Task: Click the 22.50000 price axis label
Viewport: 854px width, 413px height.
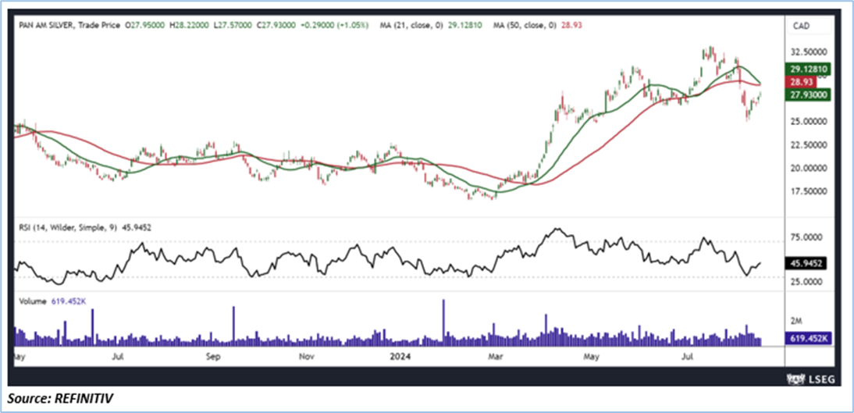Action: [810, 144]
